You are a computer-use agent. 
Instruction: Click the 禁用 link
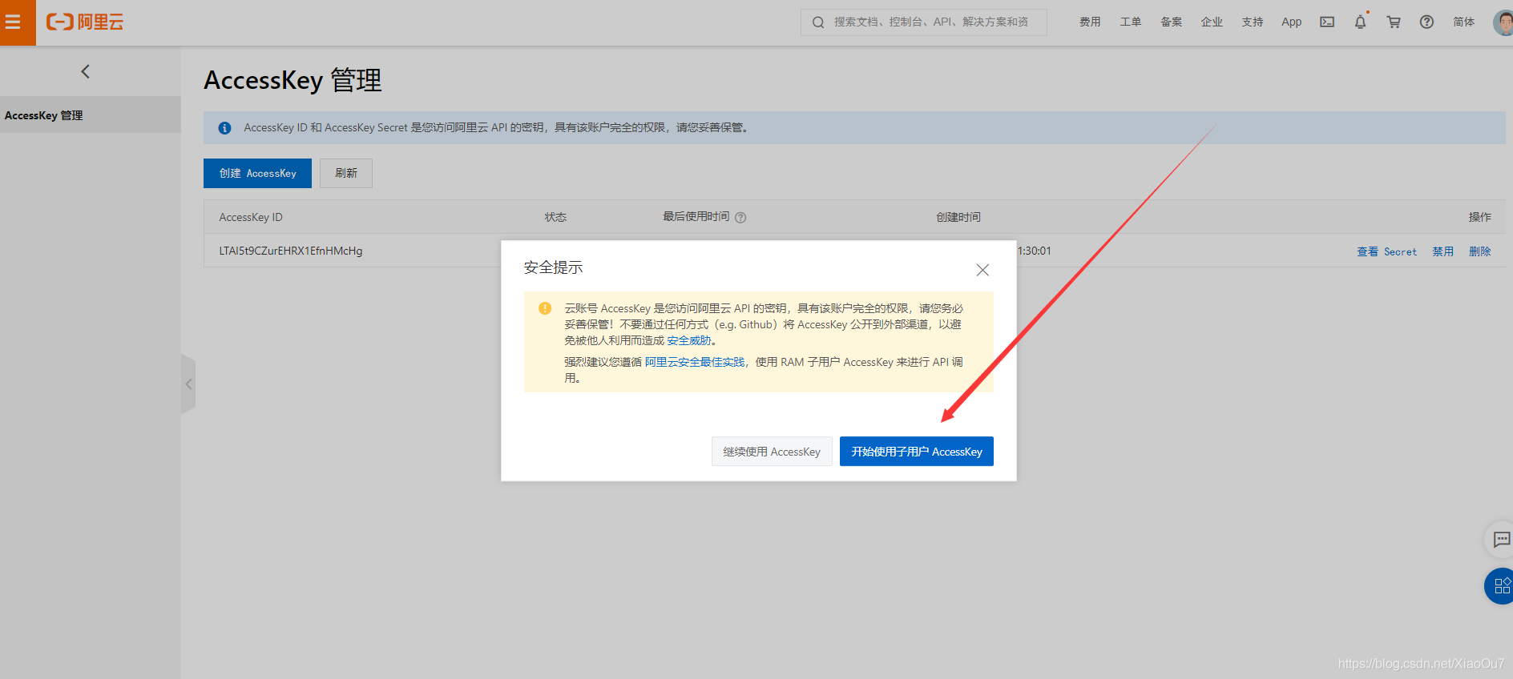[1443, 251]
